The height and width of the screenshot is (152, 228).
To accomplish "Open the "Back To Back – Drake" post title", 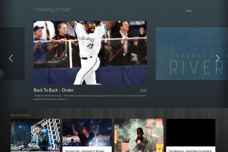I will tap(53, 90).
